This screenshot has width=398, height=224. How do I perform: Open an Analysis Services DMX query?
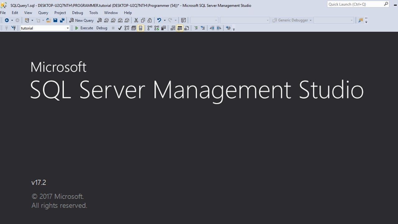tap(113, 20)
